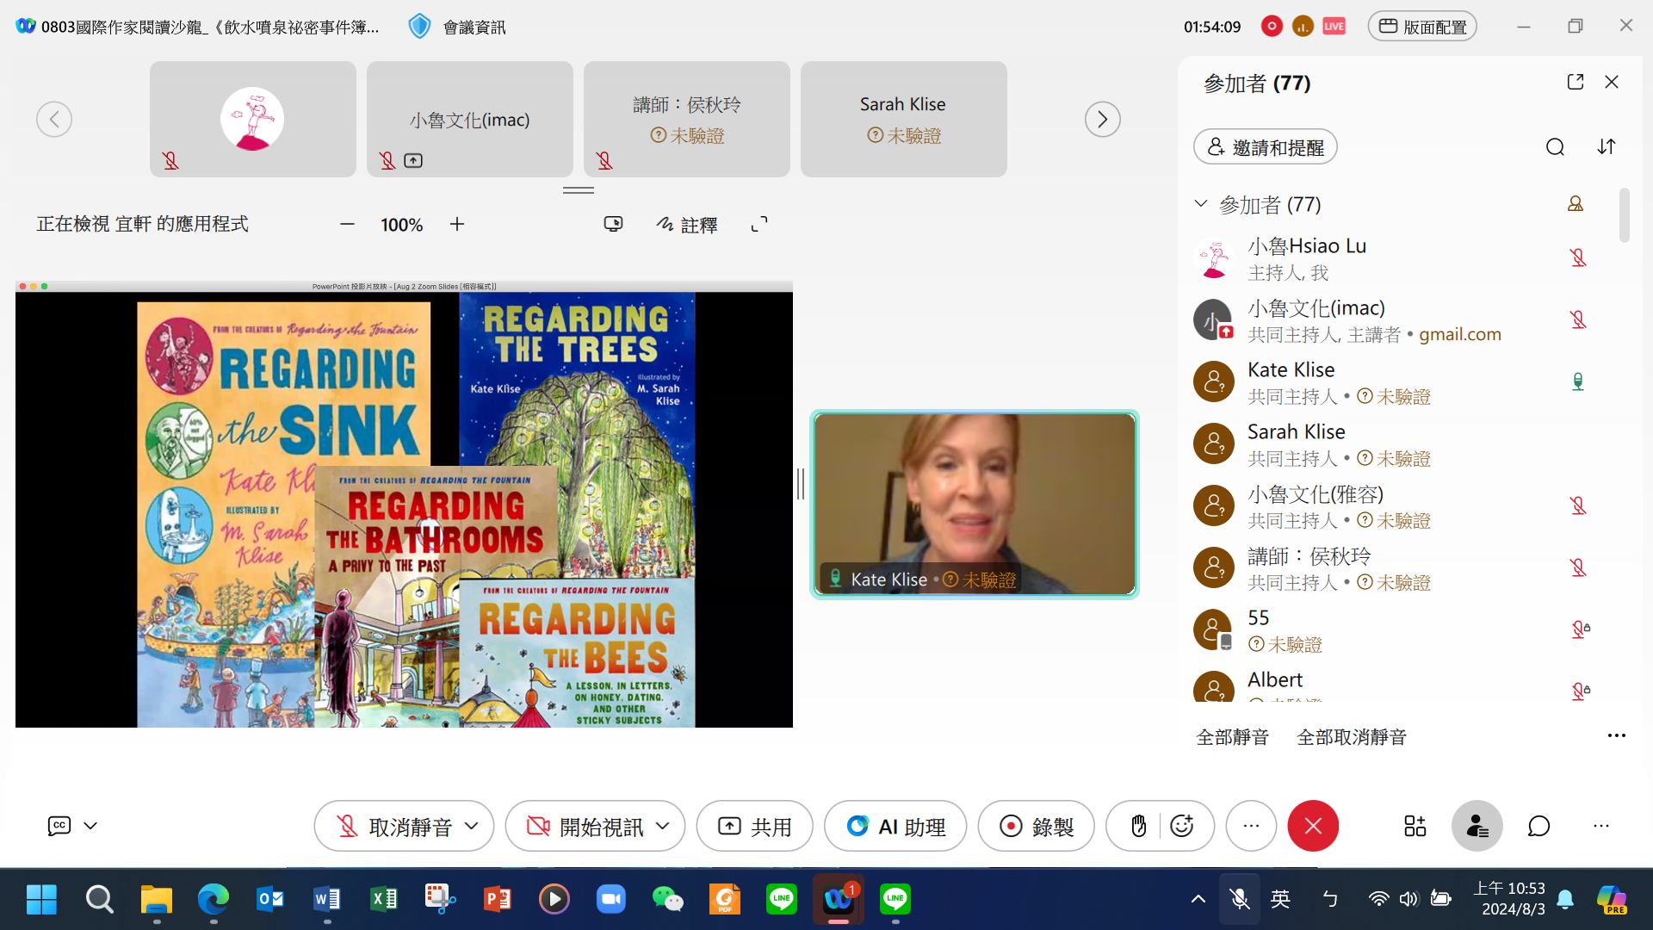The height and width of the screenshot is (930, 1653).
Task: Toggle mute for 小魯文化(雅容)
Action: 1578,505
